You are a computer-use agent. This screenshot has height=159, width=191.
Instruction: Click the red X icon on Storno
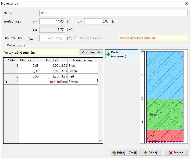tap(171, 153)
